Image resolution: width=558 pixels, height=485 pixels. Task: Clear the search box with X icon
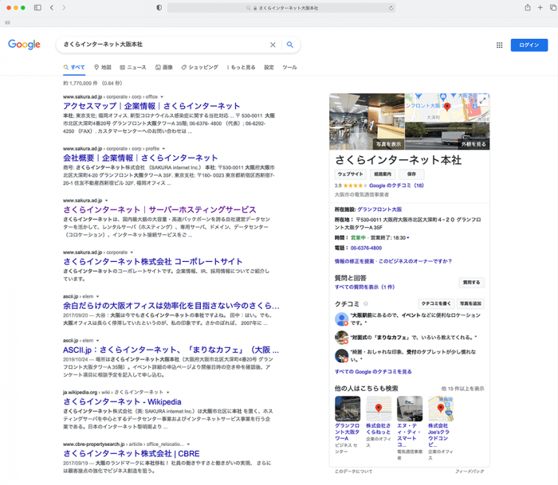click(x=273, y=45)
